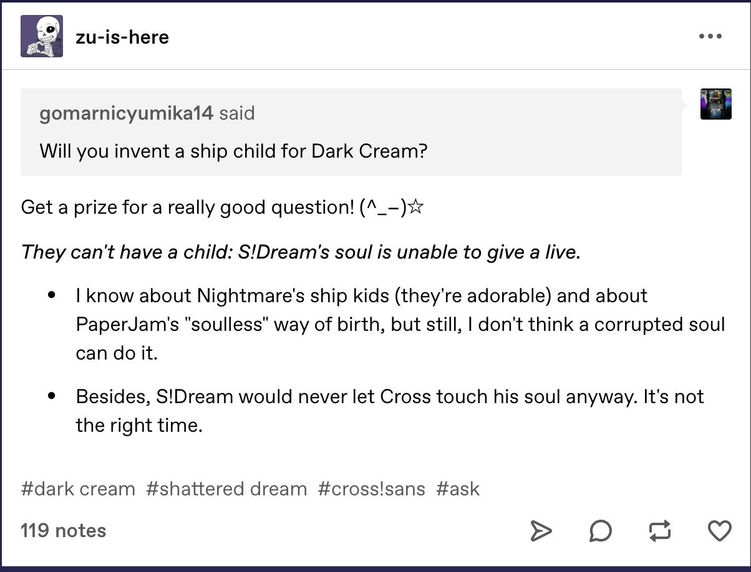Click the bullet starting with "Besides, S!Dream"
Screen dimensions: 751x572
[389, 411]
